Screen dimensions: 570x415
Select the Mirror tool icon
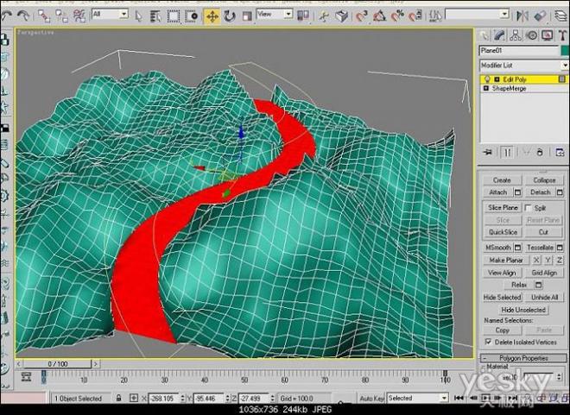[523, 16]
